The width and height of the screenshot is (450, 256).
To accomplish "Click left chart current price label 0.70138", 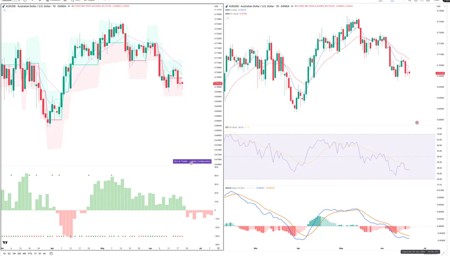I will coord(217,84).
